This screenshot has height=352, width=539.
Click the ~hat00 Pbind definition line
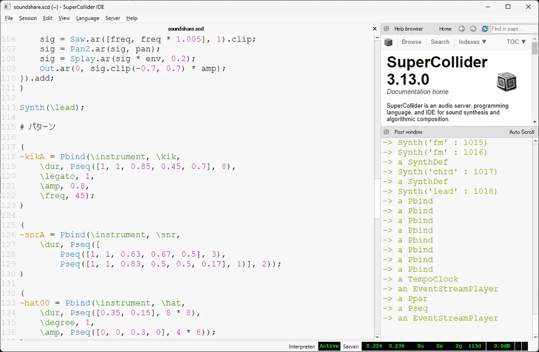coord(102,303)
